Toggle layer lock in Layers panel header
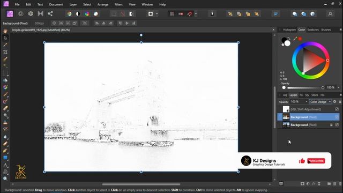 [x=340, y=101]
